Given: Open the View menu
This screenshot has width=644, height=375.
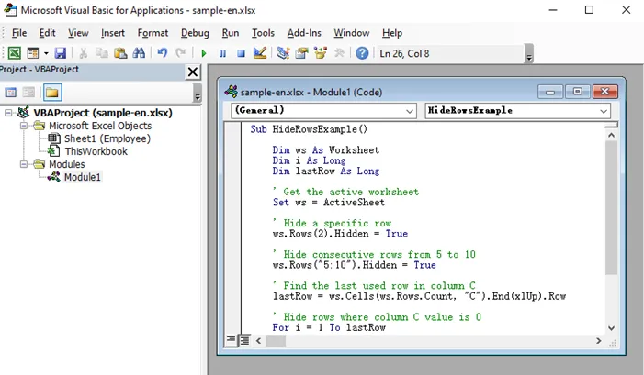Looking at the screenshot, I should 78,33.
